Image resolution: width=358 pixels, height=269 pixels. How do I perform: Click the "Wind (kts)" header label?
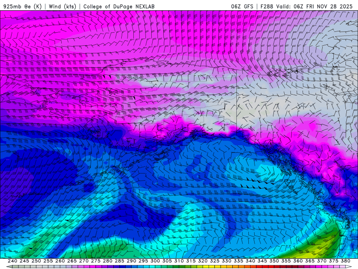63,6
